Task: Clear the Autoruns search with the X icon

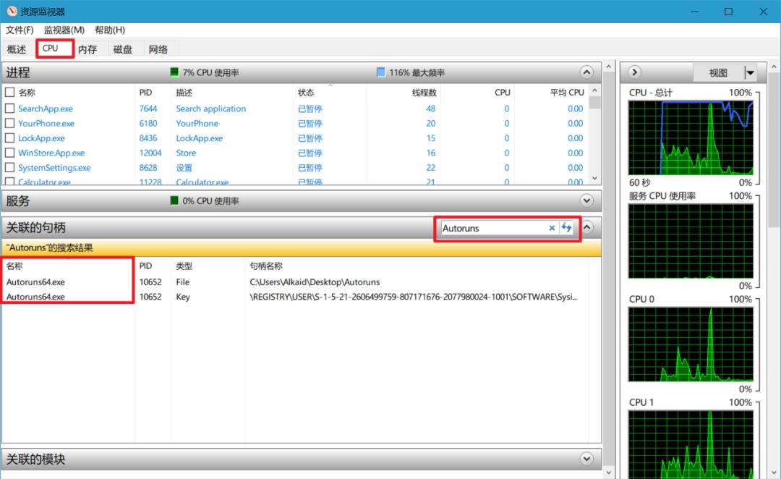Action: (x=552, y=228)
